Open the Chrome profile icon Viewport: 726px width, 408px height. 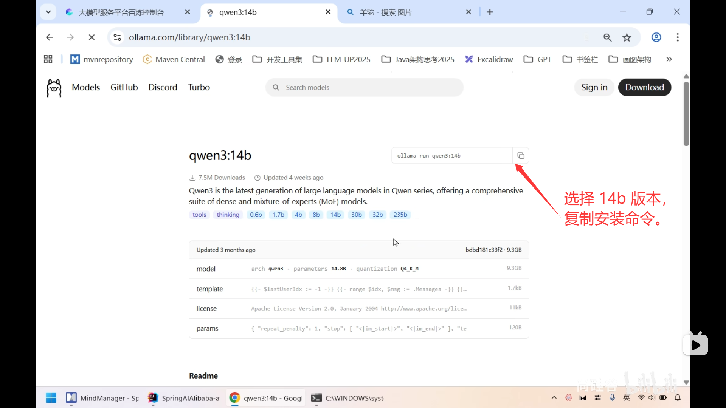(x=656, y=37)
